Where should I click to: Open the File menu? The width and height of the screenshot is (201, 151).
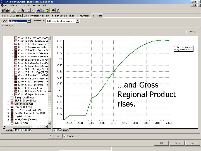coord(6,6)
